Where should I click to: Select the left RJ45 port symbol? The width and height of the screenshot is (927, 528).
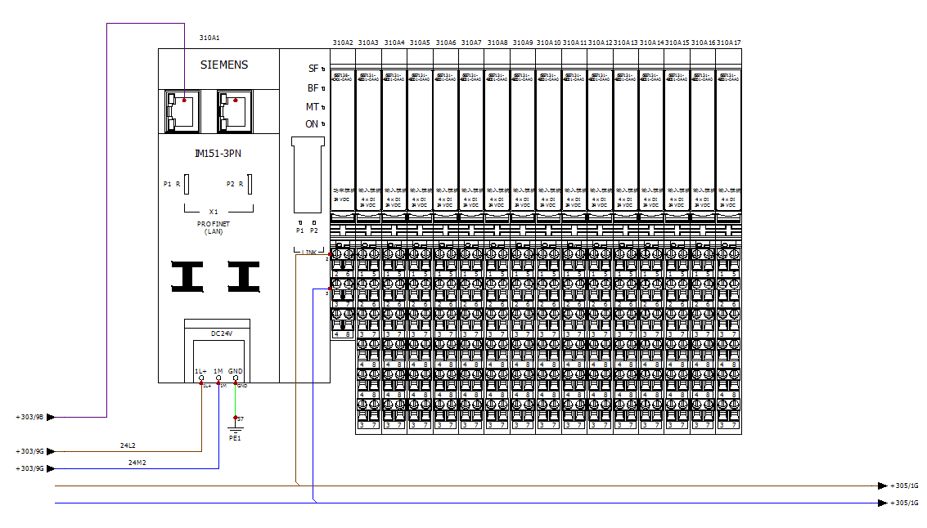click(182, 111)
